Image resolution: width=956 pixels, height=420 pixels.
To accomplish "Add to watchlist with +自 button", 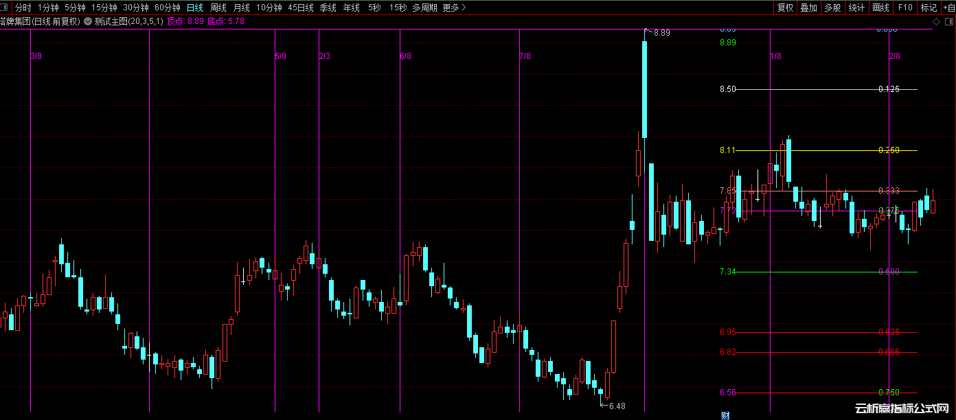I will (948, 8).
